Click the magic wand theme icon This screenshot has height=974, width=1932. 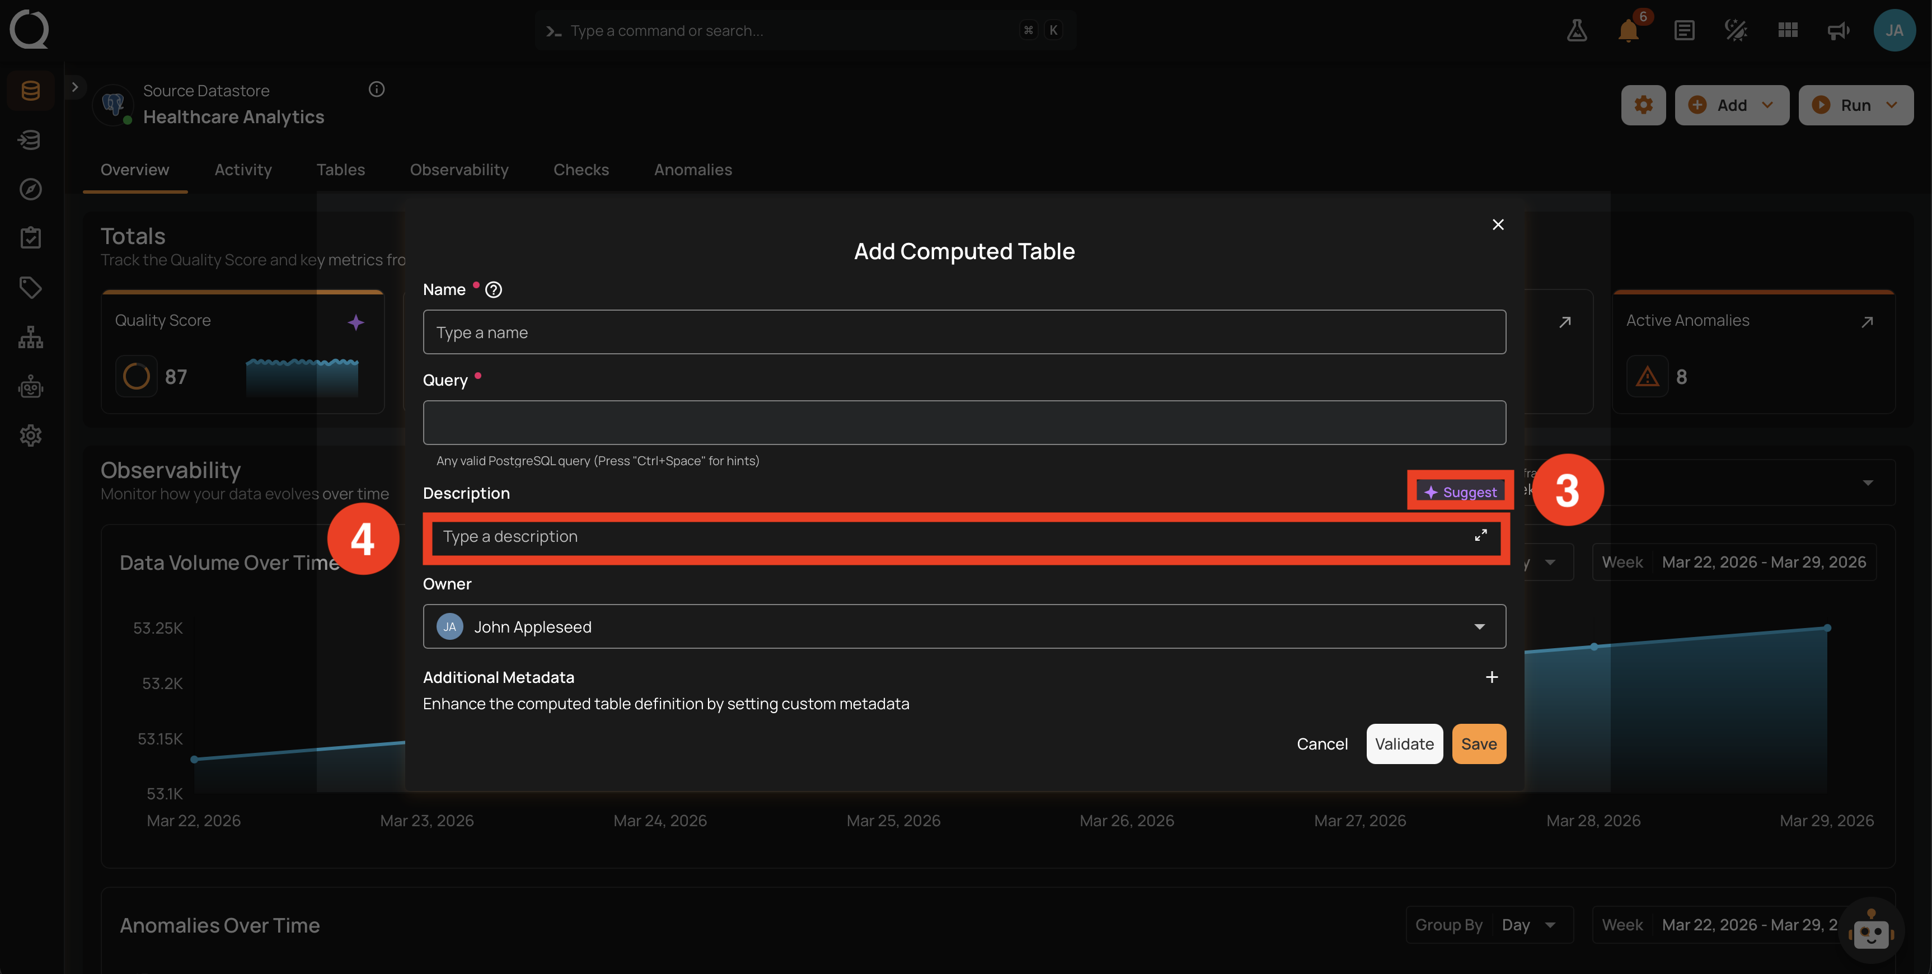click(x=1736, y=30)
